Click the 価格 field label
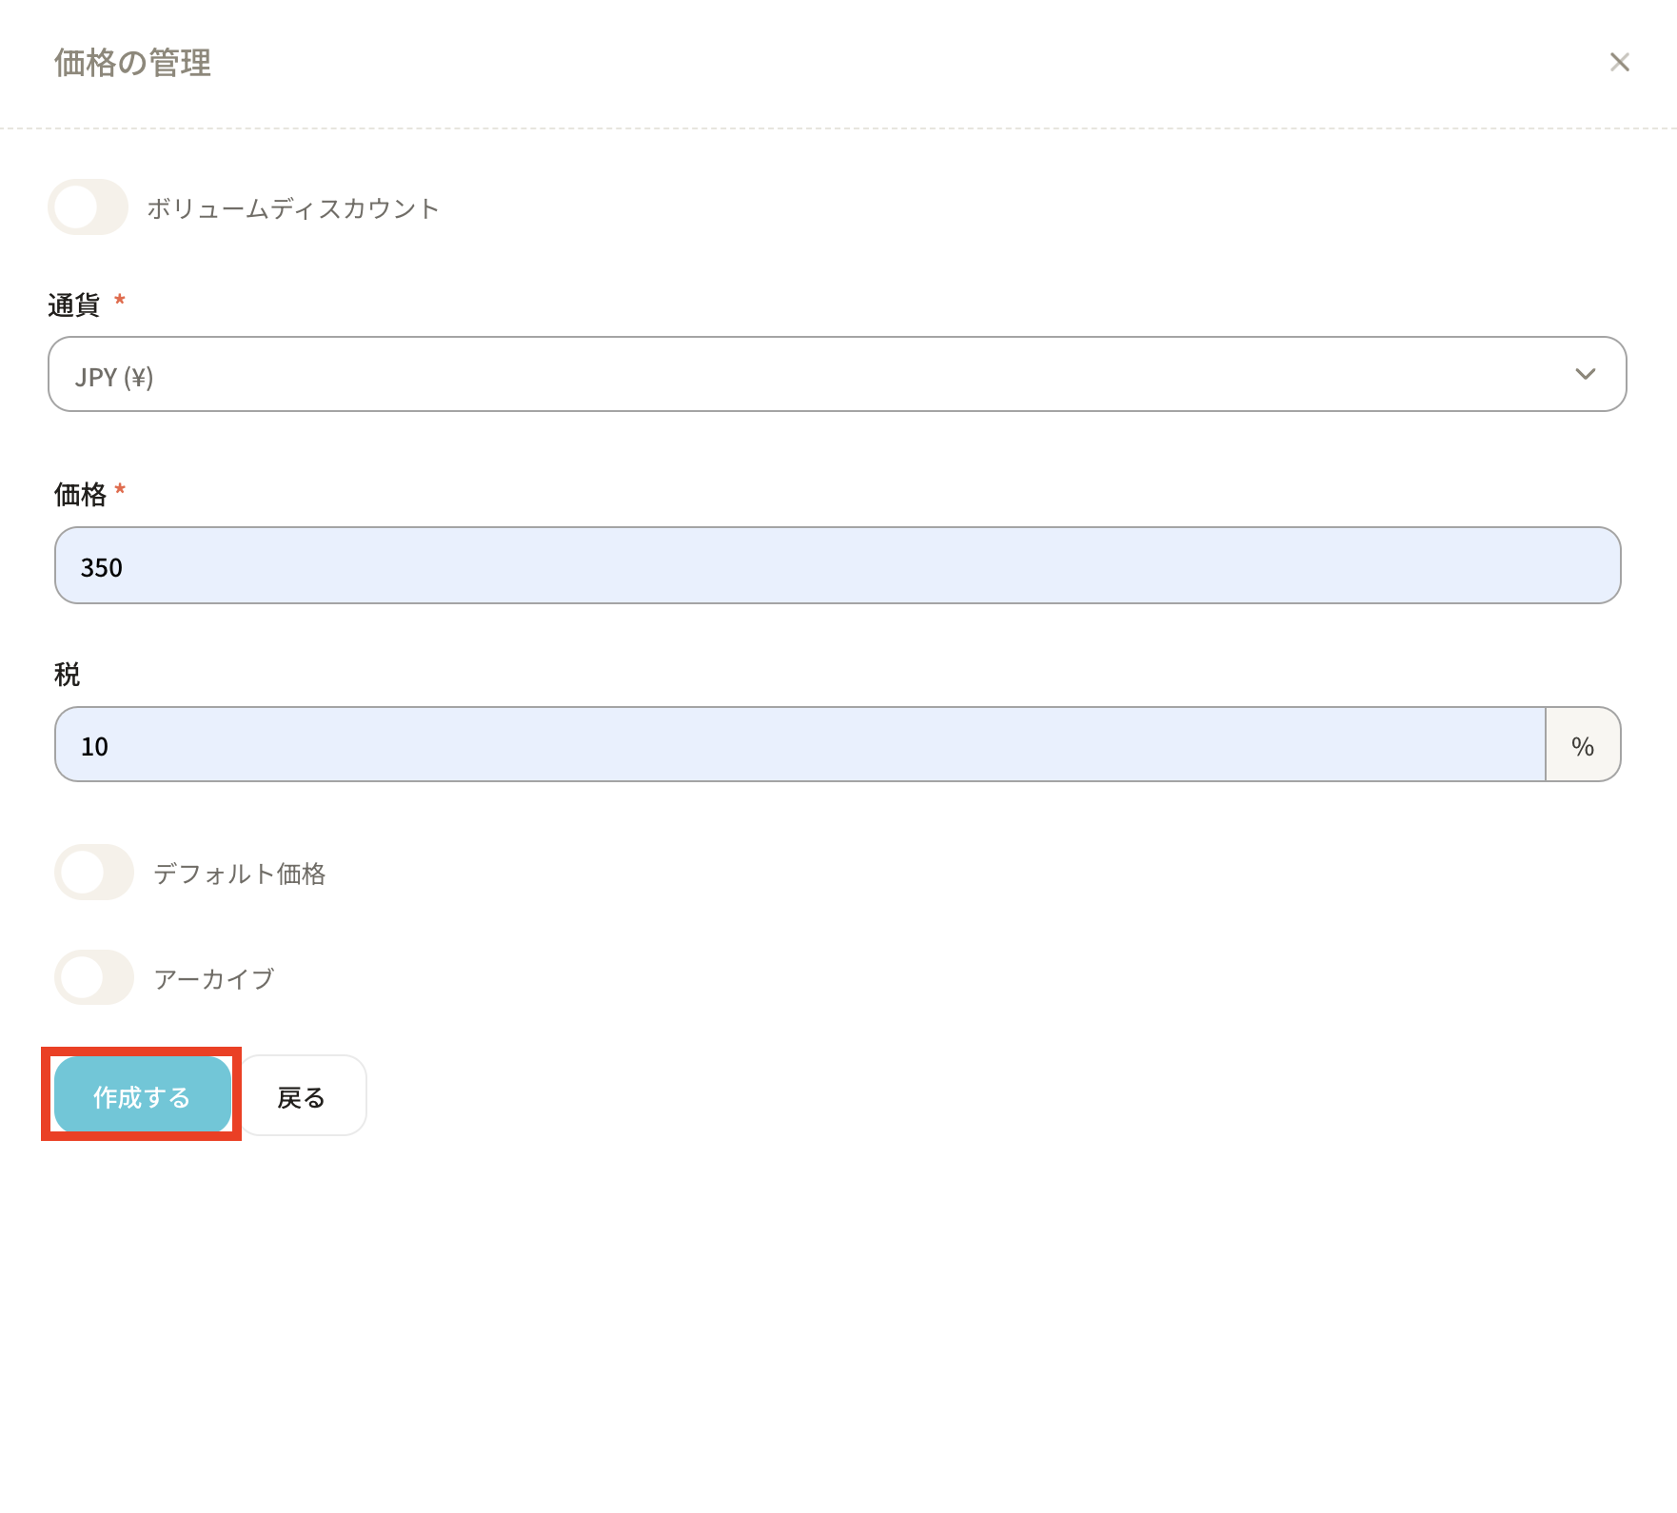 (x=80, y=494)
